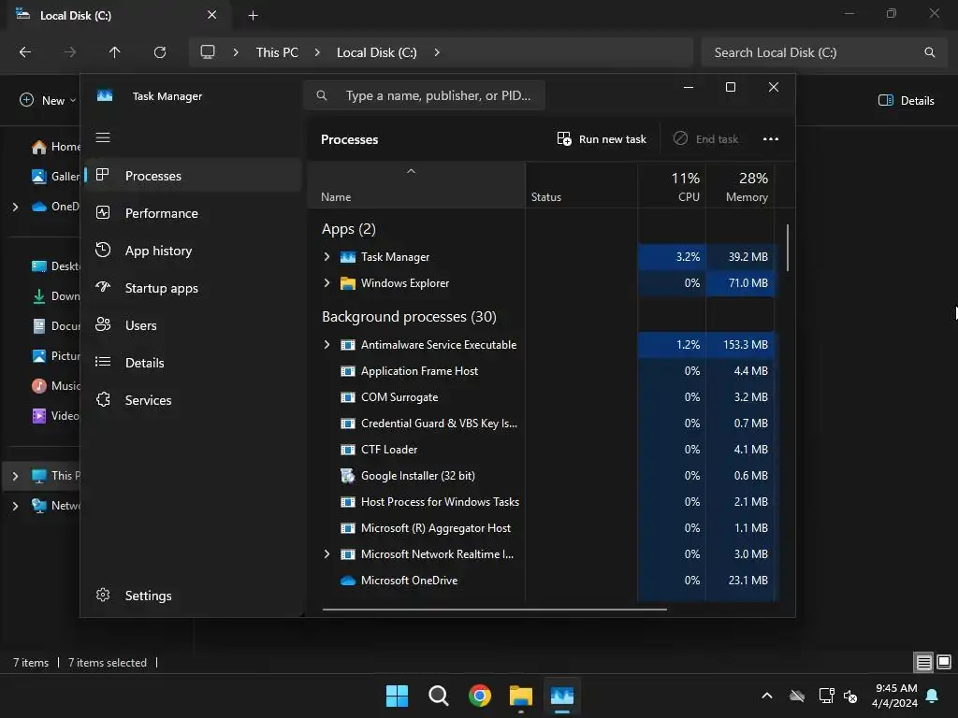Click the horizontal scrollbar under process list
Viewport: 958px width, 718px height.
point(494,609)
